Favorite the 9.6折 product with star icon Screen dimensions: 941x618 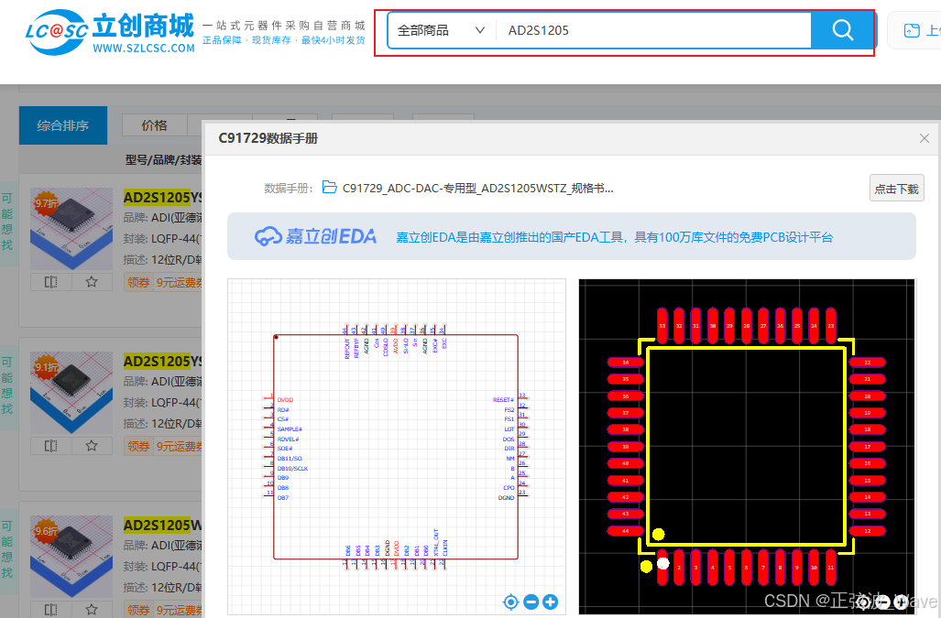[x=92, y=610]
